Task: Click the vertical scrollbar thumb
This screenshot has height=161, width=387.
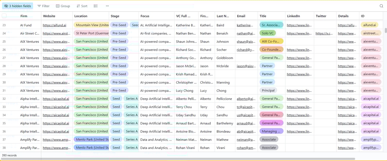Action: tap(385, 30)
